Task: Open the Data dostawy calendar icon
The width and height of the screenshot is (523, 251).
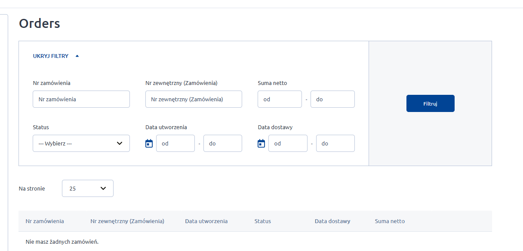Action: tap(261, 143)
